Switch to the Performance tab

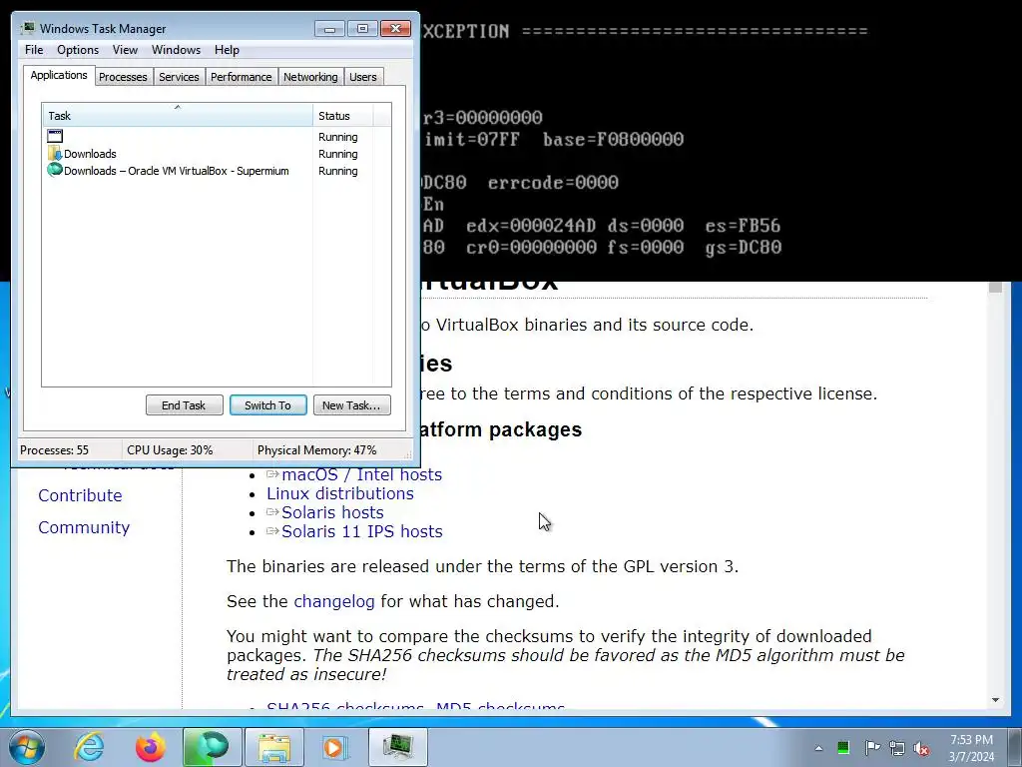click(241, 77)
